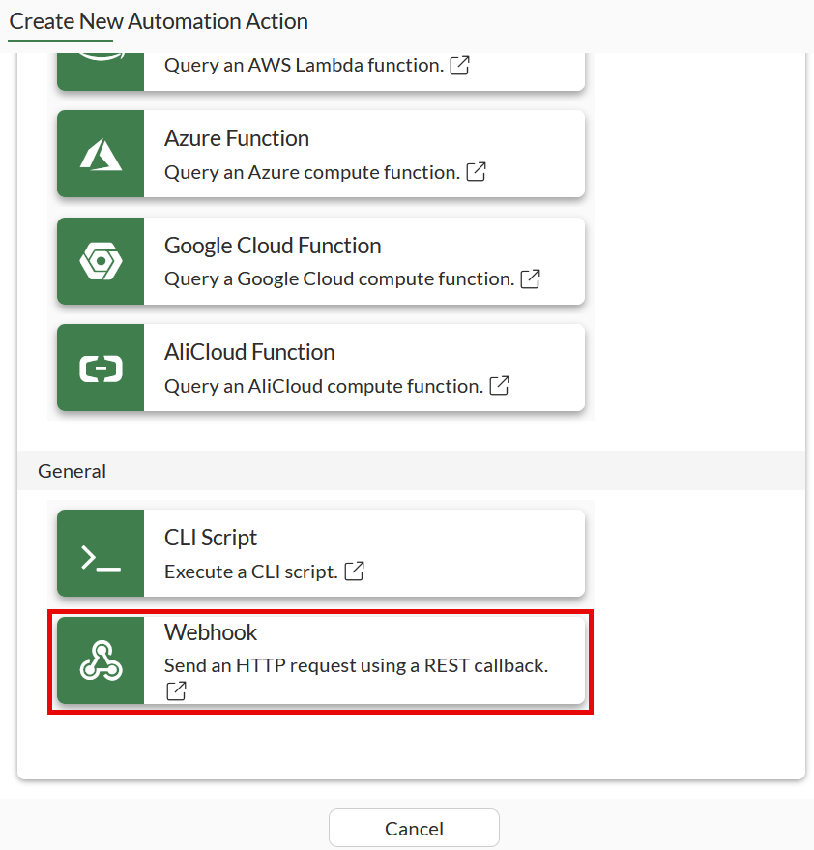814x850 pixels.
Task: Click the AliCloud Function bracket icon
Action: (x=101, y=368)
